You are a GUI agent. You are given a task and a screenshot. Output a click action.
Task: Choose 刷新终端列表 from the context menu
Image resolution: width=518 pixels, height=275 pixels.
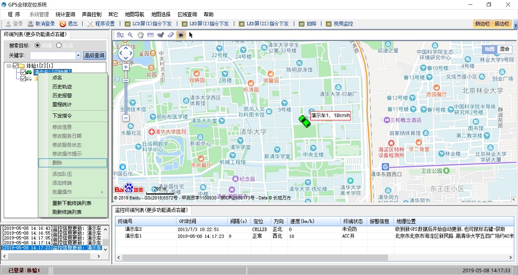73,212
